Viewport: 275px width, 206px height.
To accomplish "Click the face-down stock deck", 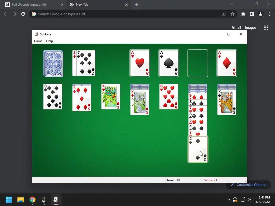I will coord(53,63).
